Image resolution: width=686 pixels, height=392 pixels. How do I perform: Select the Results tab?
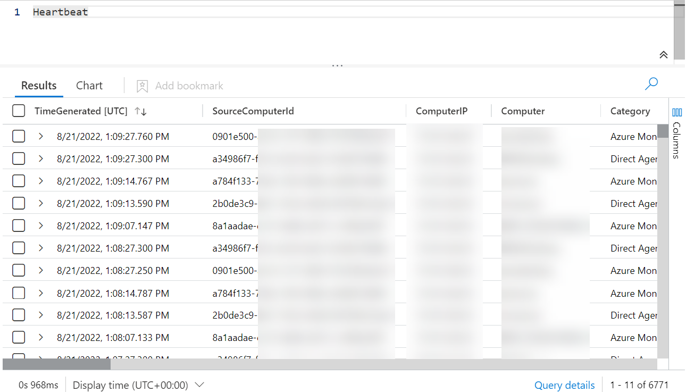pos(38,85)
